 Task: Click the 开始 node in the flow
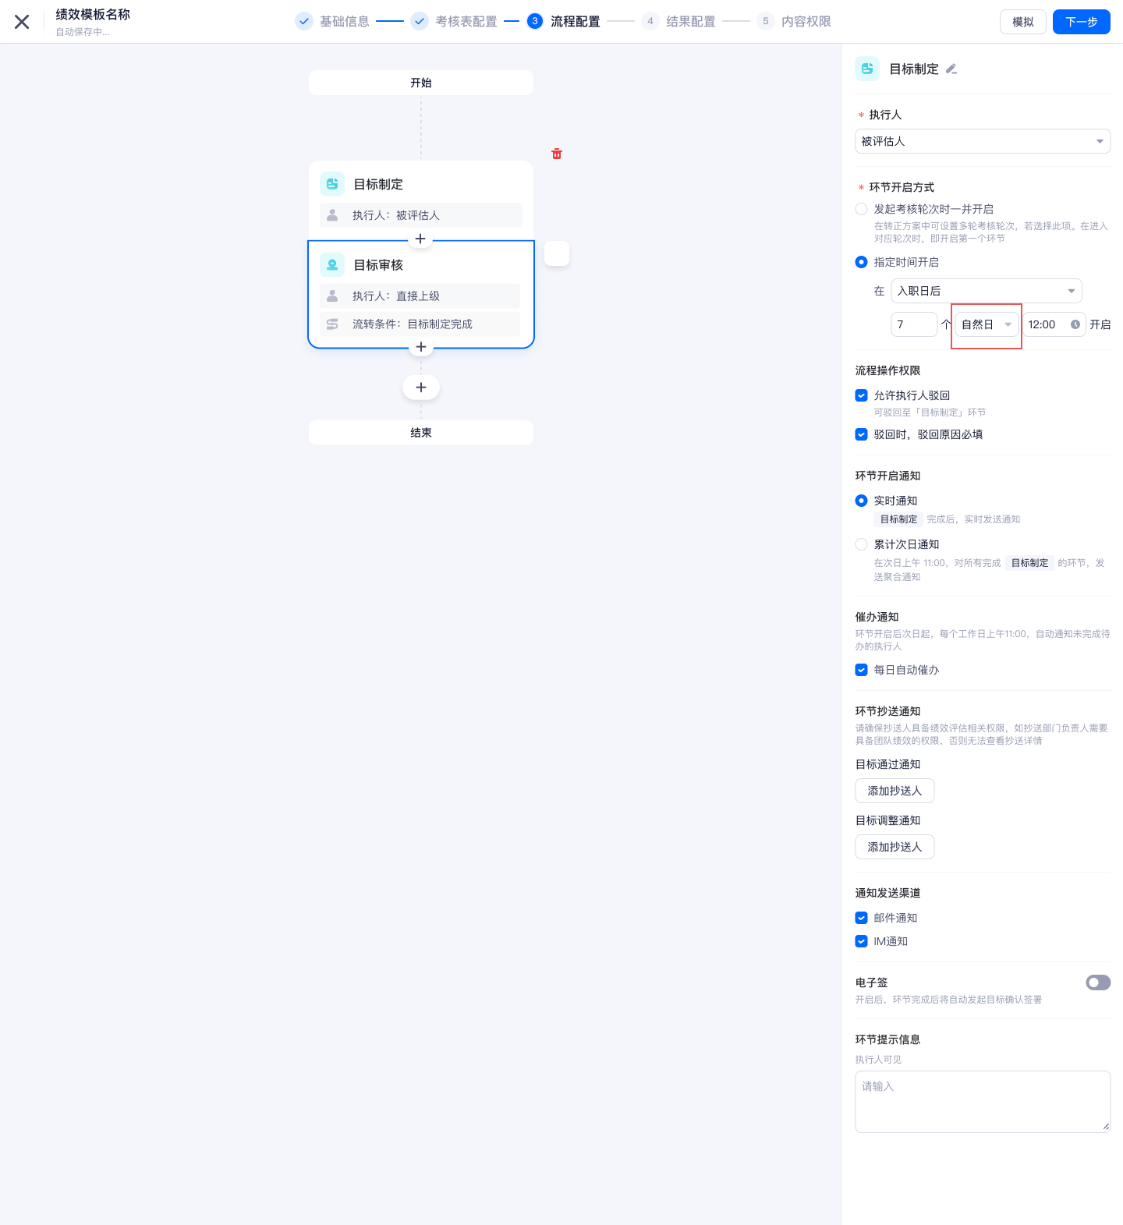(421, 83)
